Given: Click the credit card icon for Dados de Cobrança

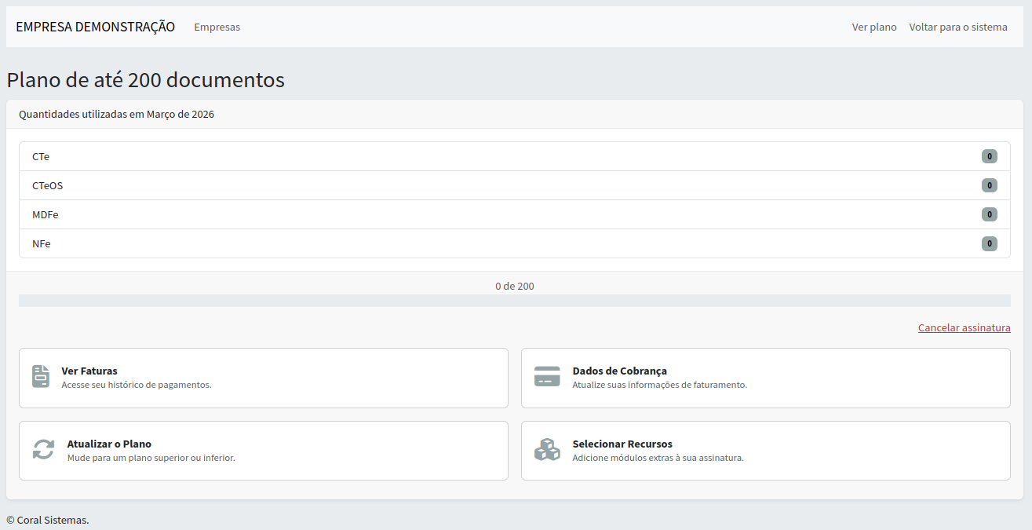Looking at the screenshot, I should [547, 377].
